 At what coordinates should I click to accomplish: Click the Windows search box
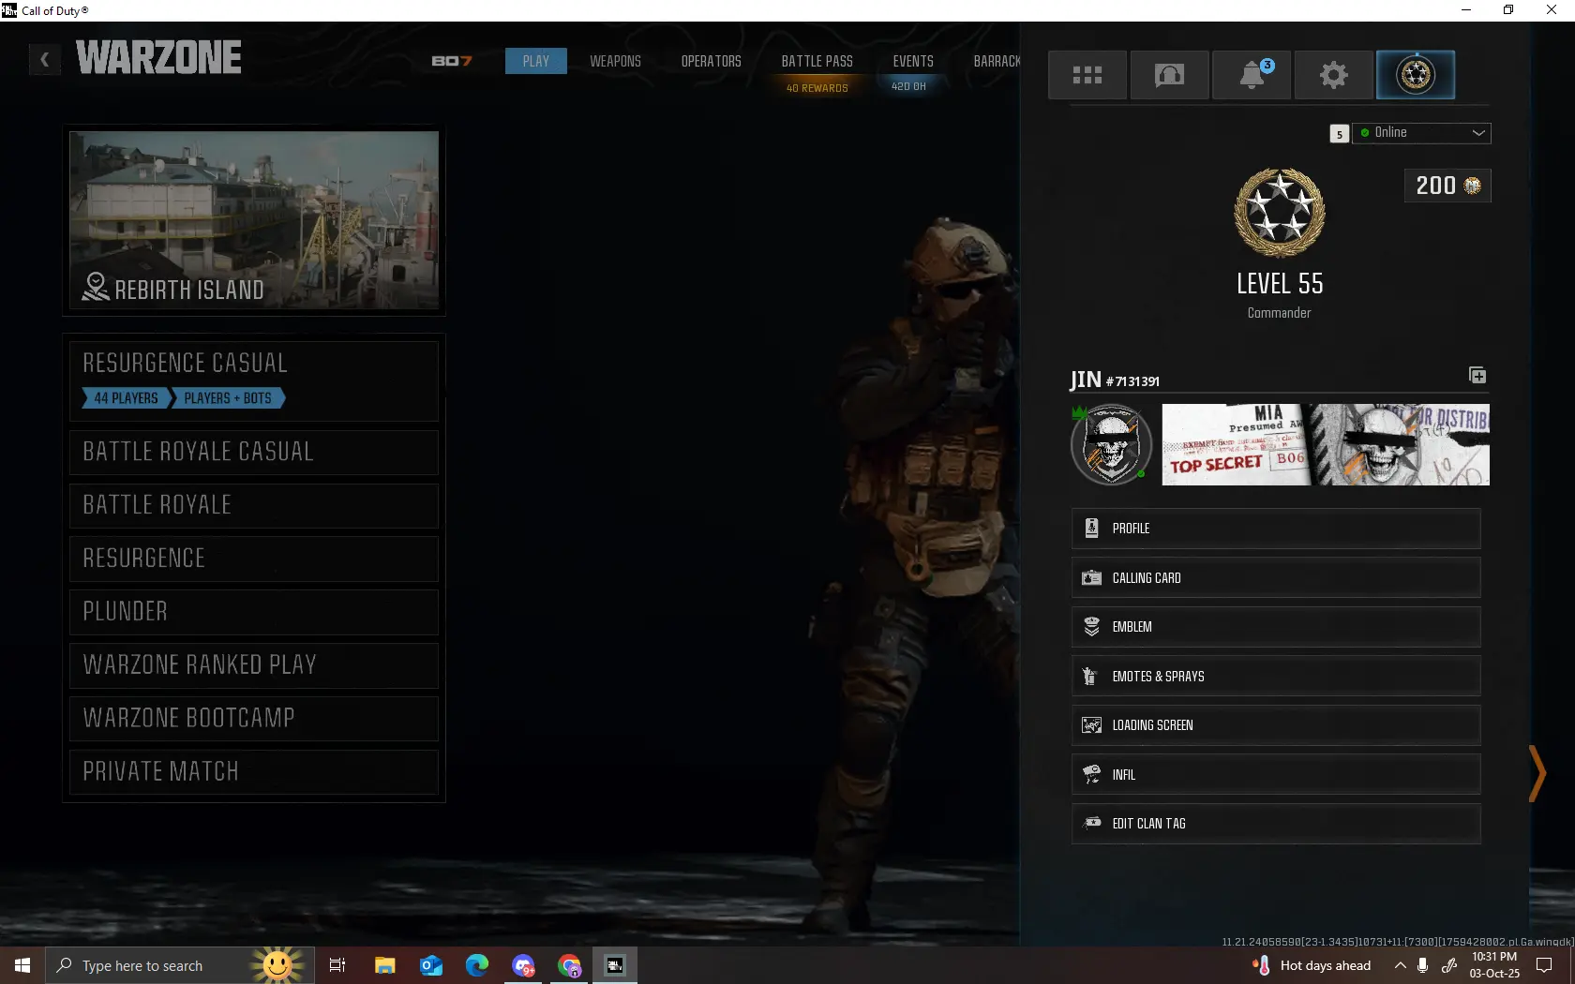coord(141,965)
